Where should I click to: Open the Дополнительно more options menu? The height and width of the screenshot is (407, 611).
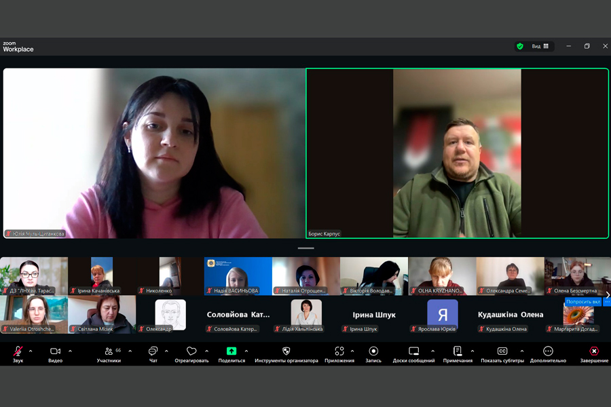click(x=548, y=354)
